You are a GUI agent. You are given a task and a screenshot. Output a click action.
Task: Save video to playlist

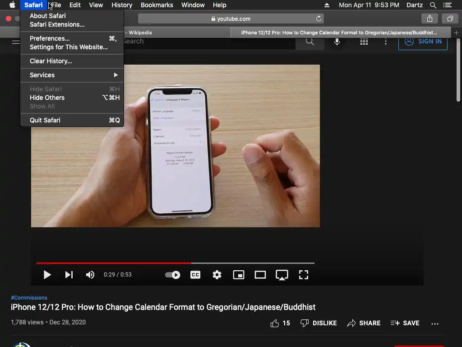[405, 323]
